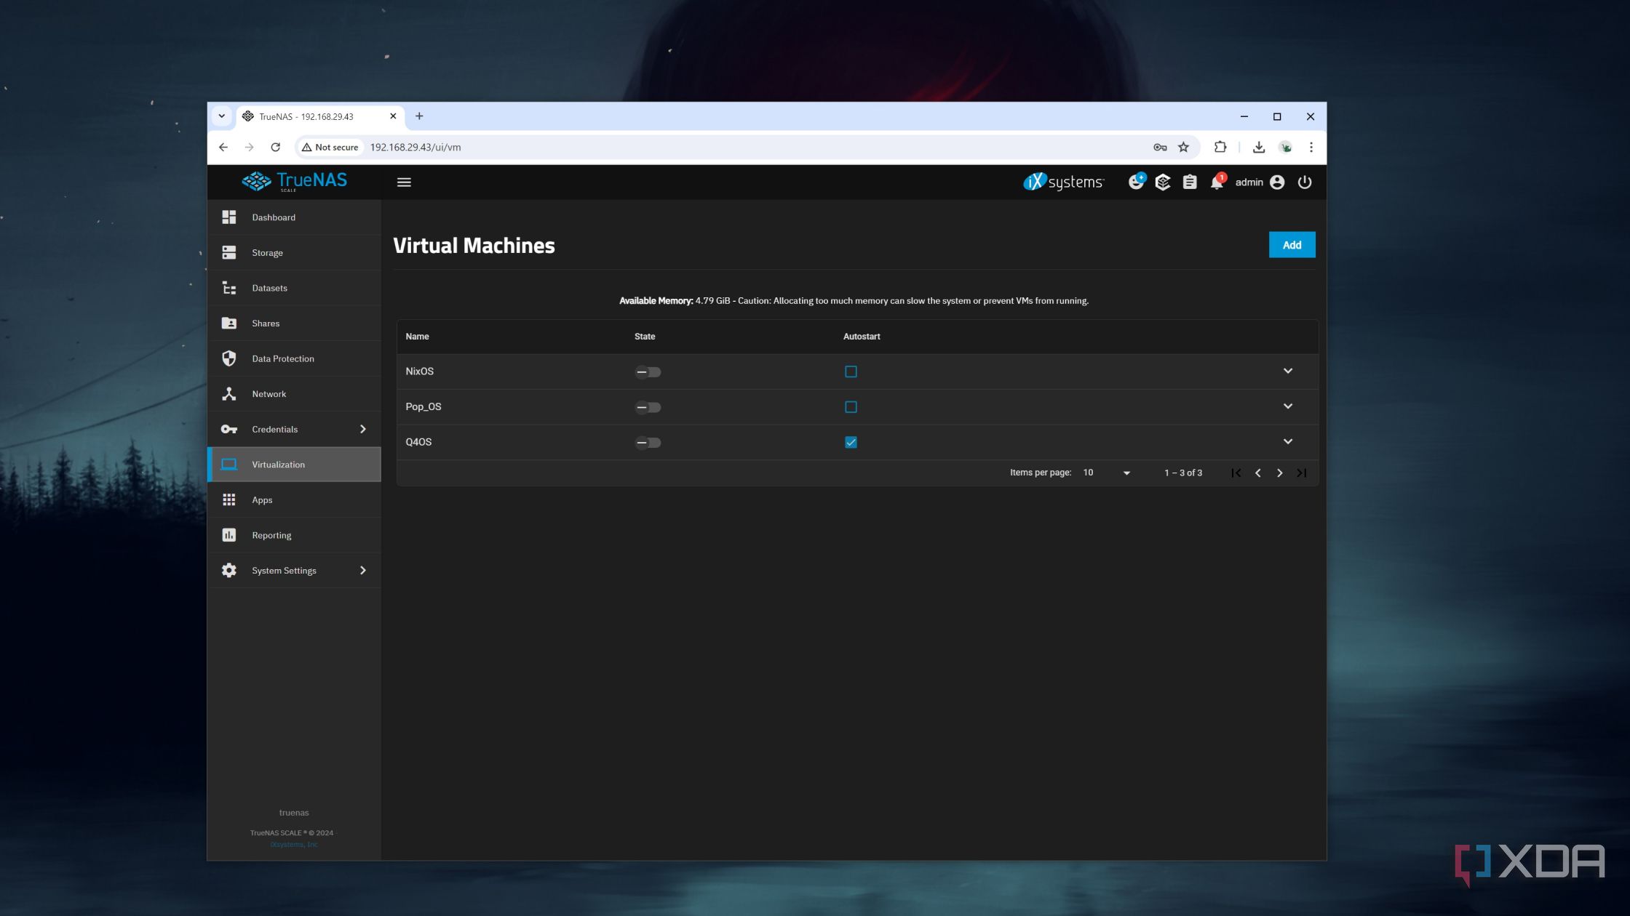1630x916 pixels.
Task: Open the browser tab search dropdown
Action: 222,116
